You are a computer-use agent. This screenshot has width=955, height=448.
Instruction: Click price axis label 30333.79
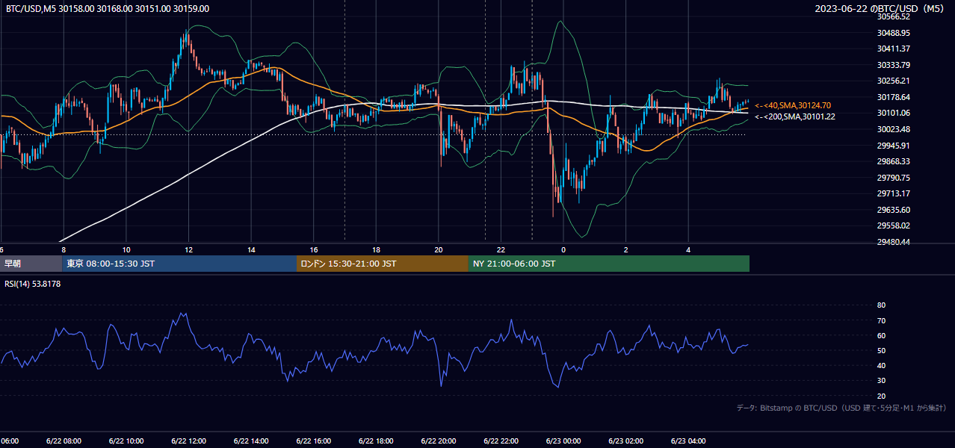tap(893, 65)
